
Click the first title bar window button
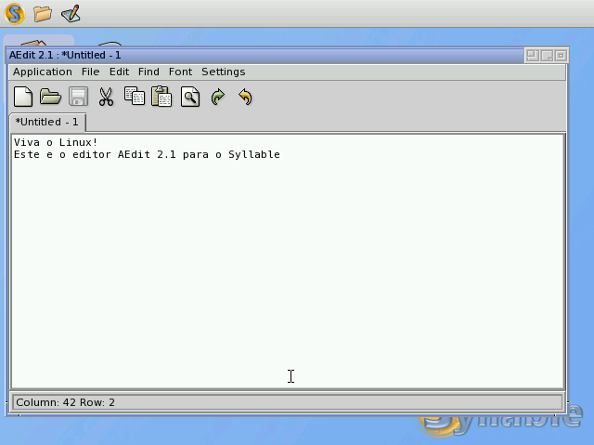pos(533,56)
